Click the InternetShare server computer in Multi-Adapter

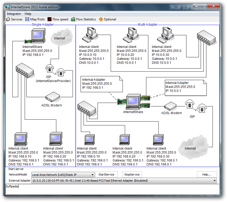(133, 102)
